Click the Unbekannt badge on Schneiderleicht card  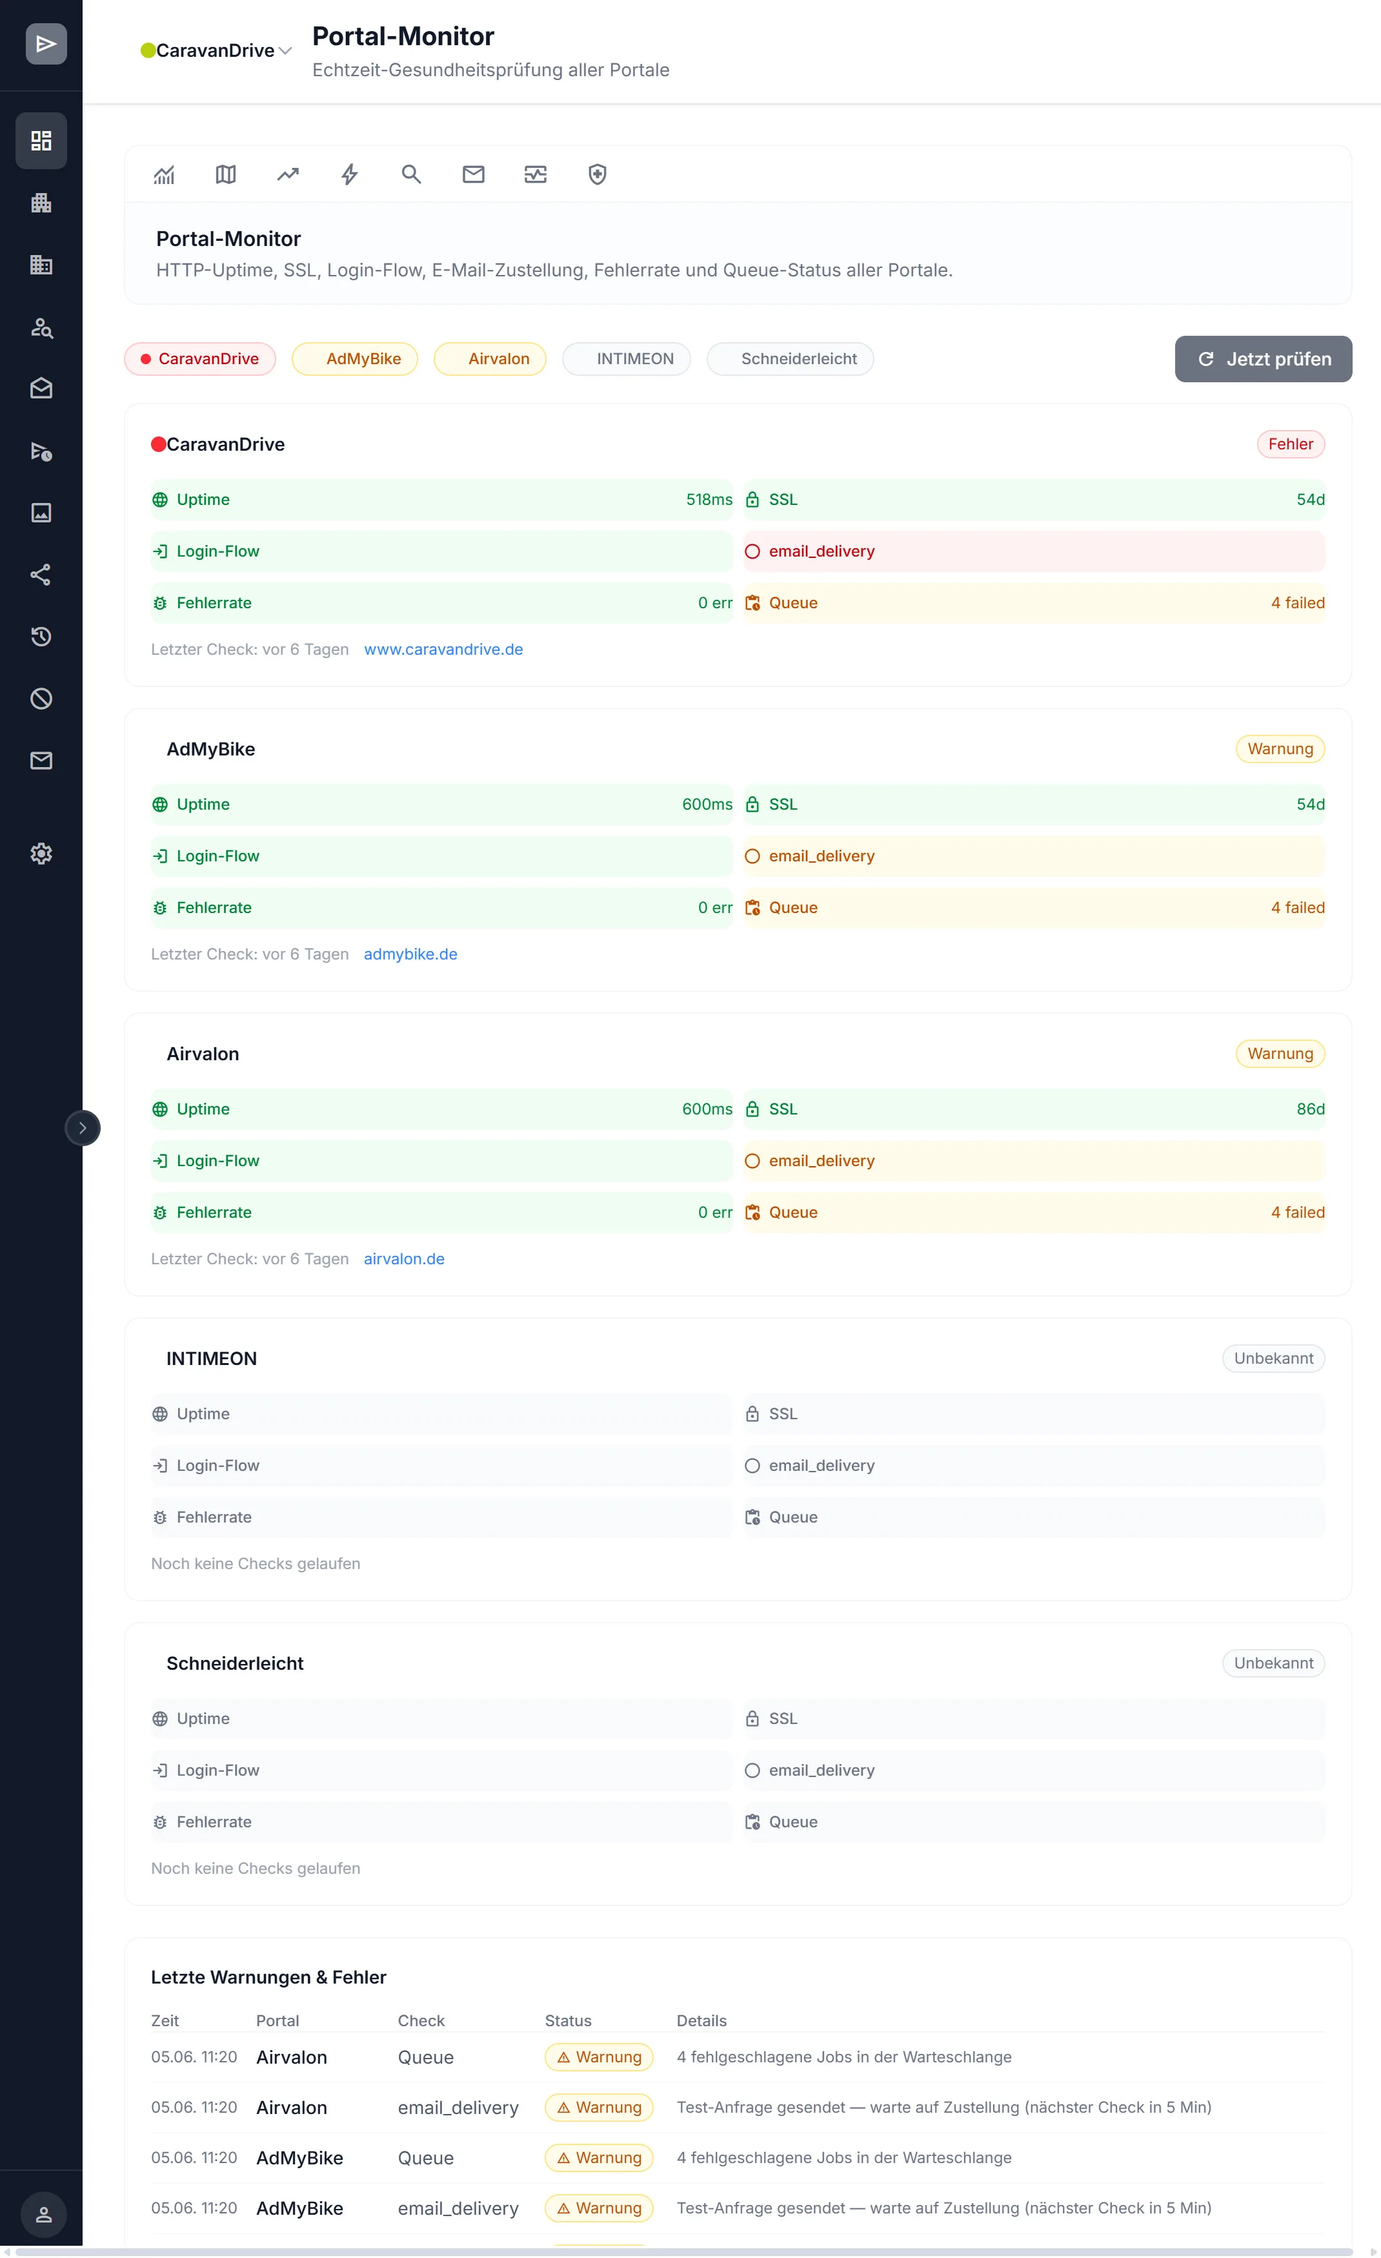(x=1273, y=1663)
